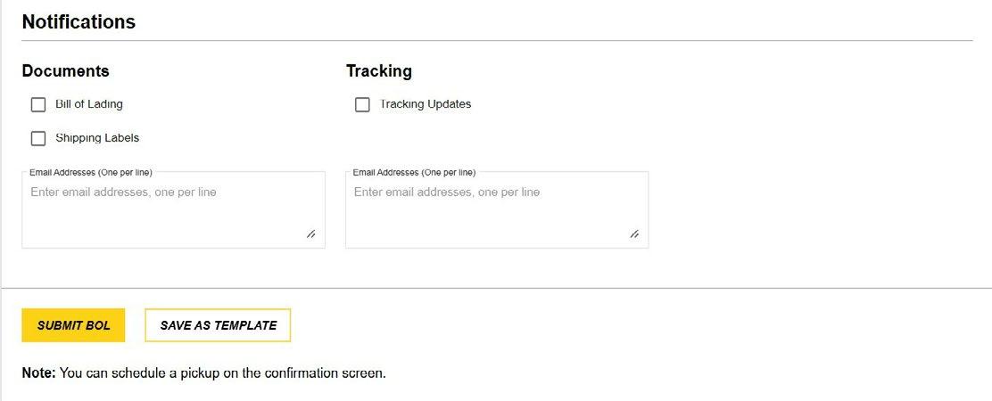The height and width of the screenshot is (401, 992).
Task: Focus the Documents email addresses text area
Action: [x=173, y=209]
